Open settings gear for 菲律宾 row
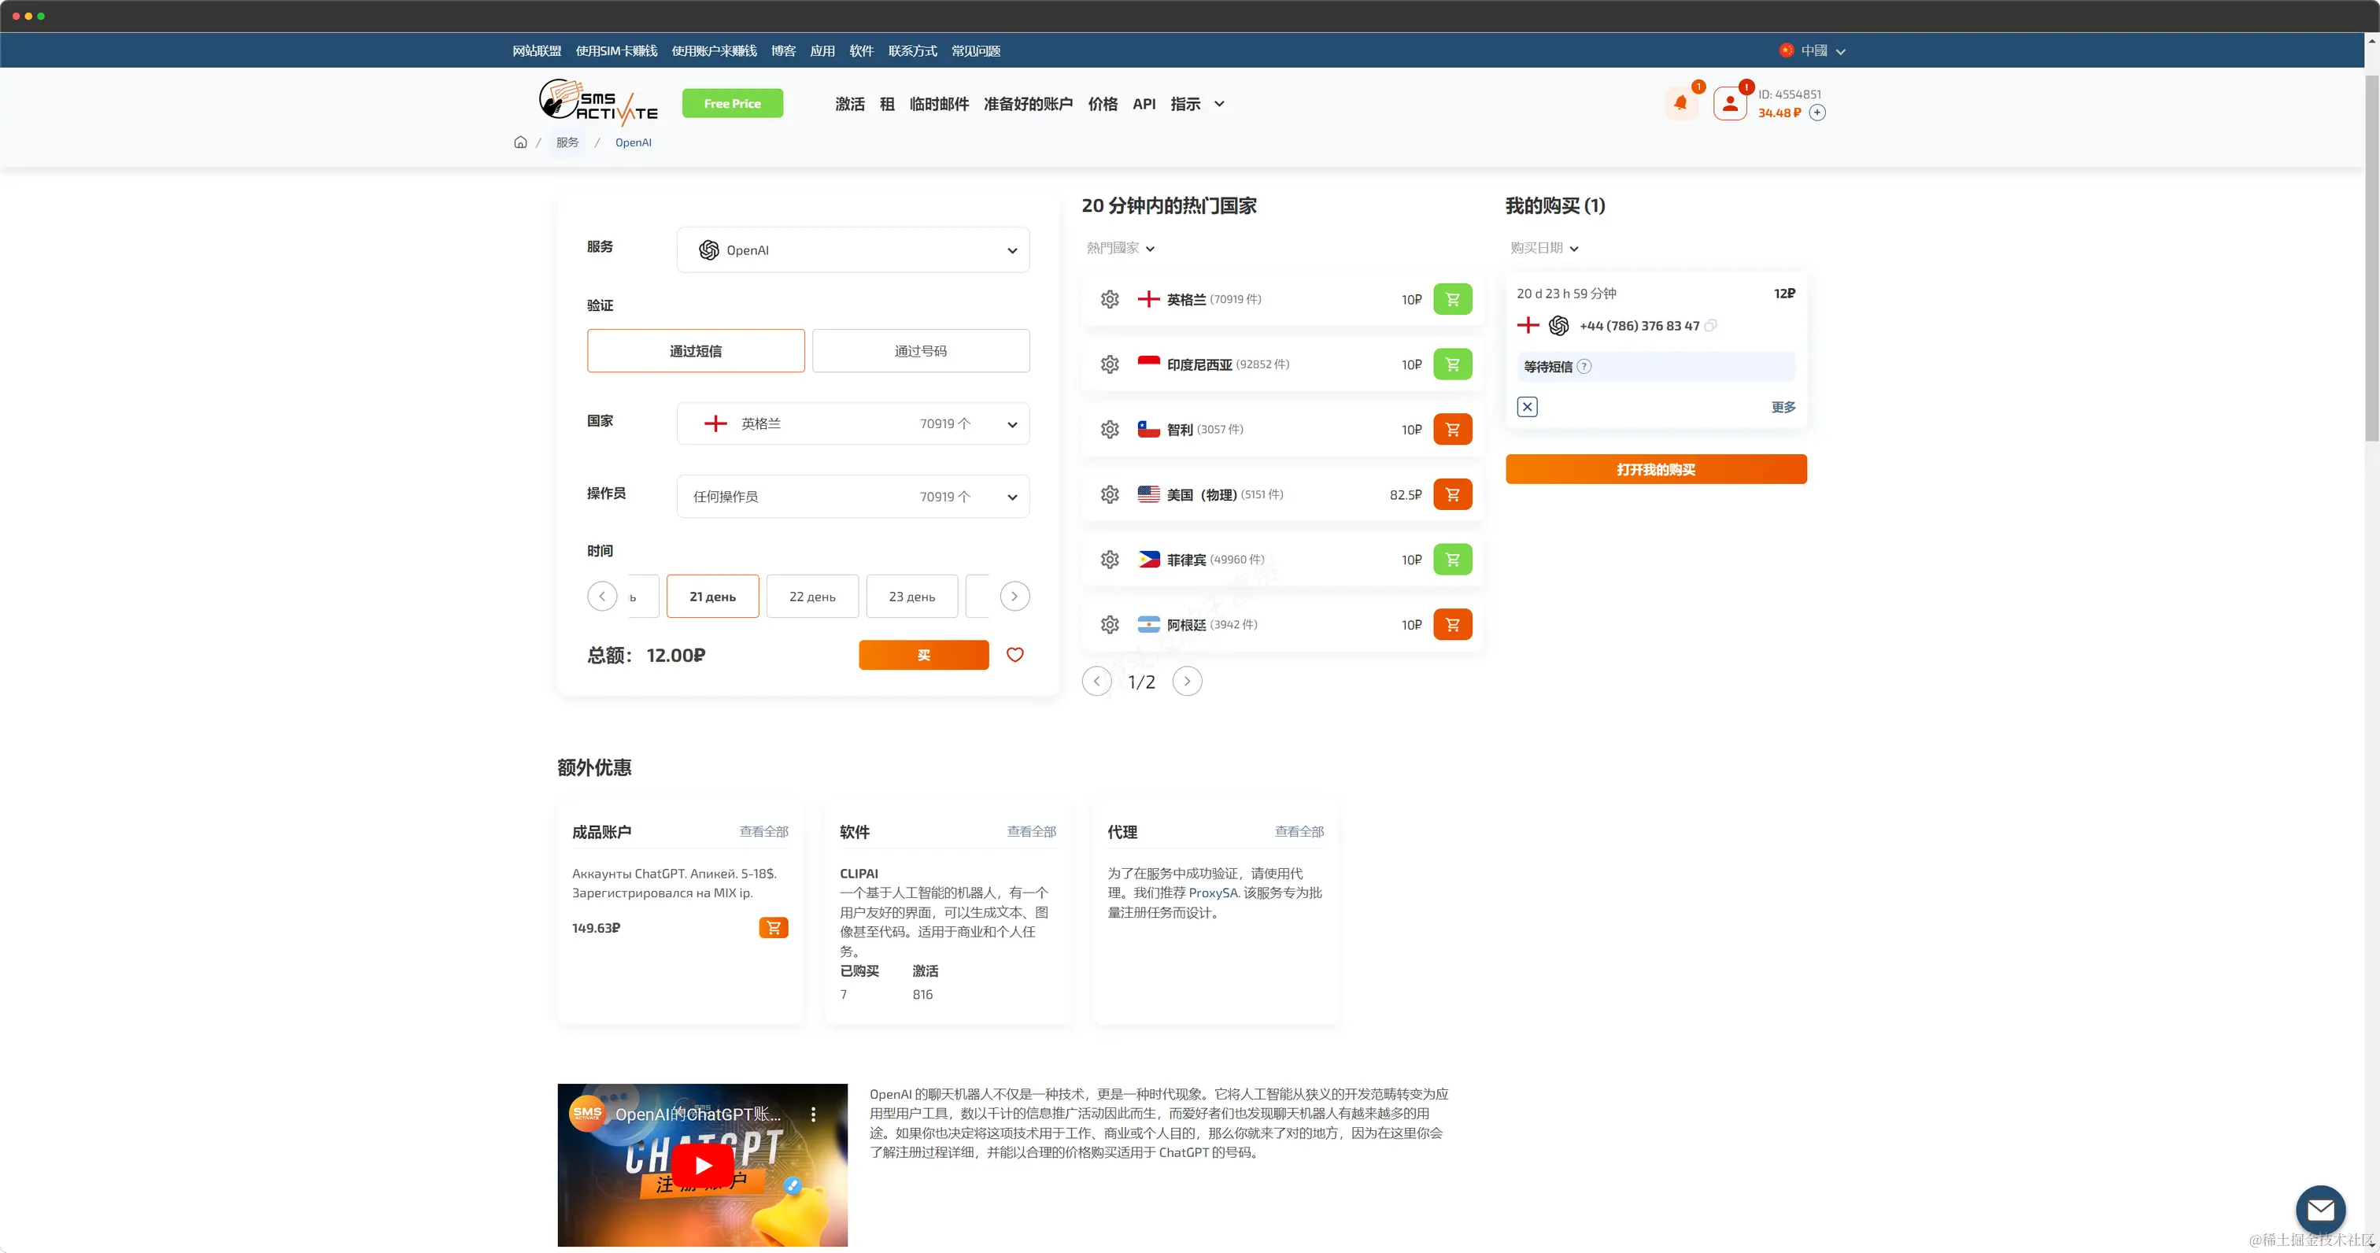Viewport: 2380px width, 1253px height. pos(1110,560)
